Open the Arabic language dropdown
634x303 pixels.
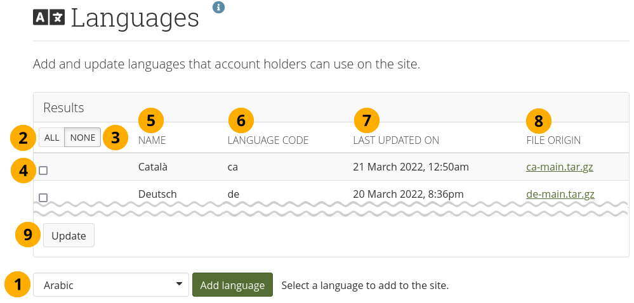[x=111, y=285]
